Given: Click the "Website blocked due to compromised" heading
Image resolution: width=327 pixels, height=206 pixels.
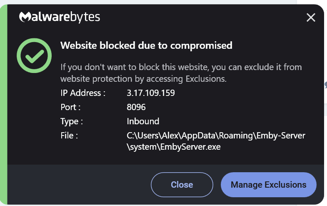Looking at the screenshot, I should pyautogui.click(x=146, y=45).
